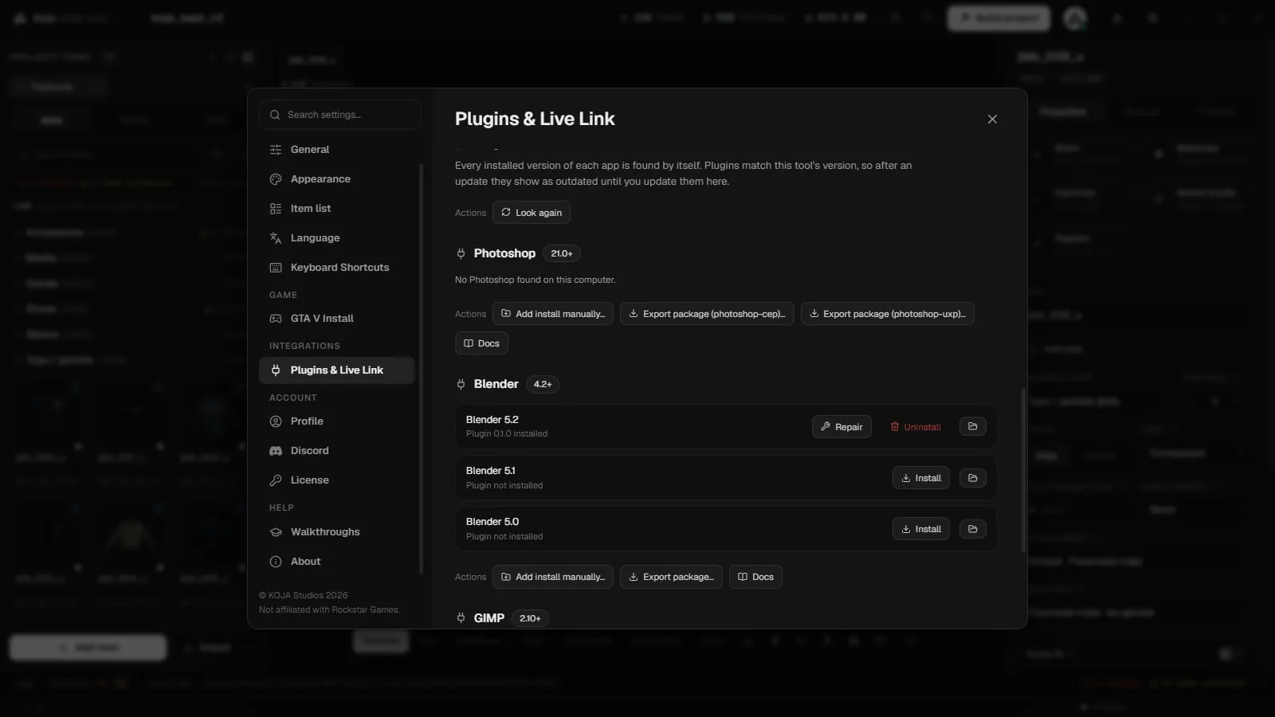Open Discord settings page

click(x=336, y=451)
